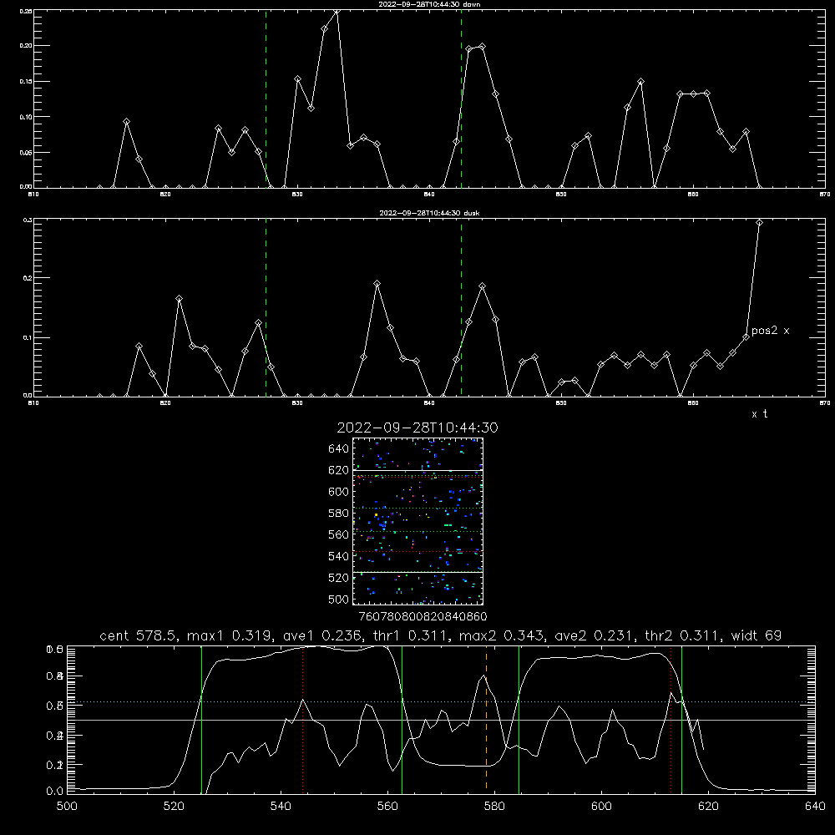
Task: Click y-axis label 0.2 of dusk plot
Action: click(28, 278)
